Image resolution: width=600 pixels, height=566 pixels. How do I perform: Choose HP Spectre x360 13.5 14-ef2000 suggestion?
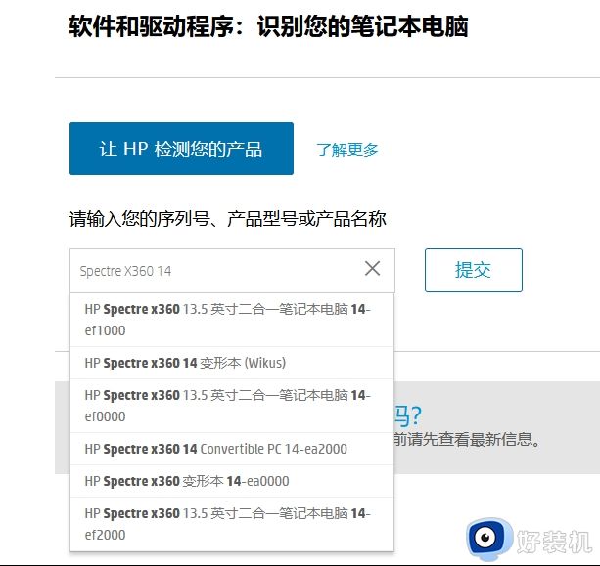(232, 524)
